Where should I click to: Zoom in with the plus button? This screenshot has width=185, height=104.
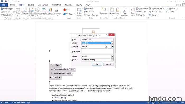coord(178,103)
